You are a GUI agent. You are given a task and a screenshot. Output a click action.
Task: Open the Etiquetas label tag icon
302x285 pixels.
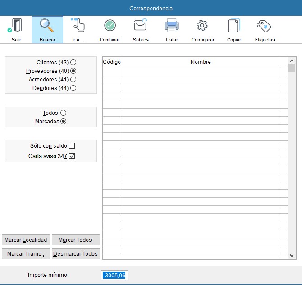265,26
